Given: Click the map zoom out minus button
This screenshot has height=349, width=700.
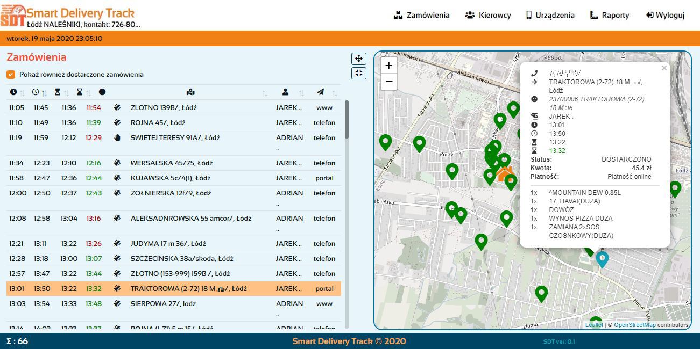Looking at the screenshot, I should (388, 82).
